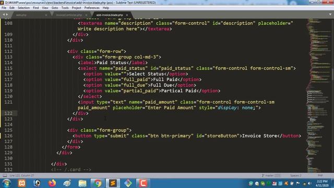Click the closing form tag on line 128

pos(71,147)
